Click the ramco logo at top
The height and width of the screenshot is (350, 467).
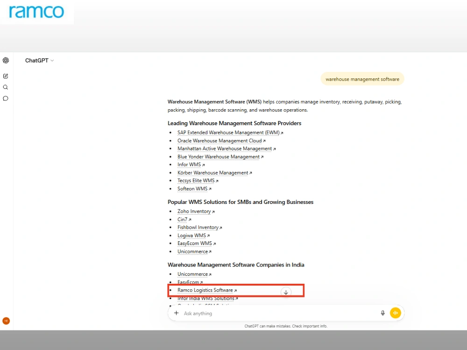coord(36,12)
